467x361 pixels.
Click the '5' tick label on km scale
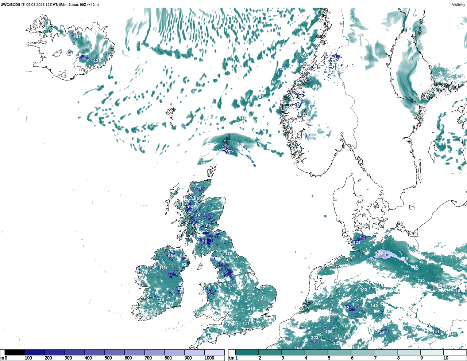pyautogui.click(x=329, y=358)
